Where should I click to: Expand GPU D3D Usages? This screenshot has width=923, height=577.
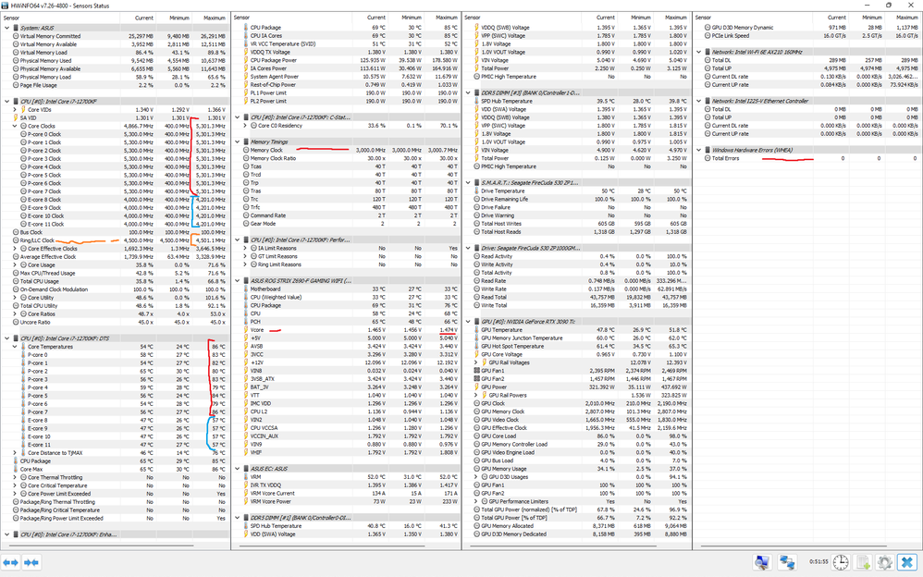tap(476, 477)
